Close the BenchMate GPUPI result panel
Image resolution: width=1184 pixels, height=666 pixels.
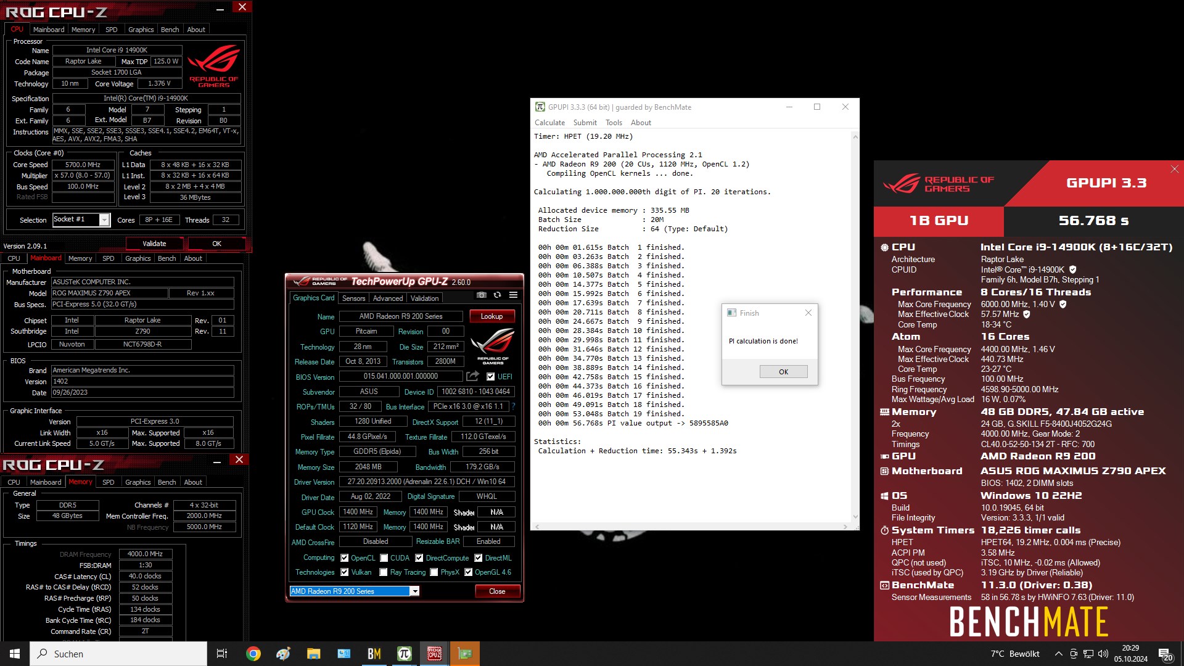pos(1174,169)
